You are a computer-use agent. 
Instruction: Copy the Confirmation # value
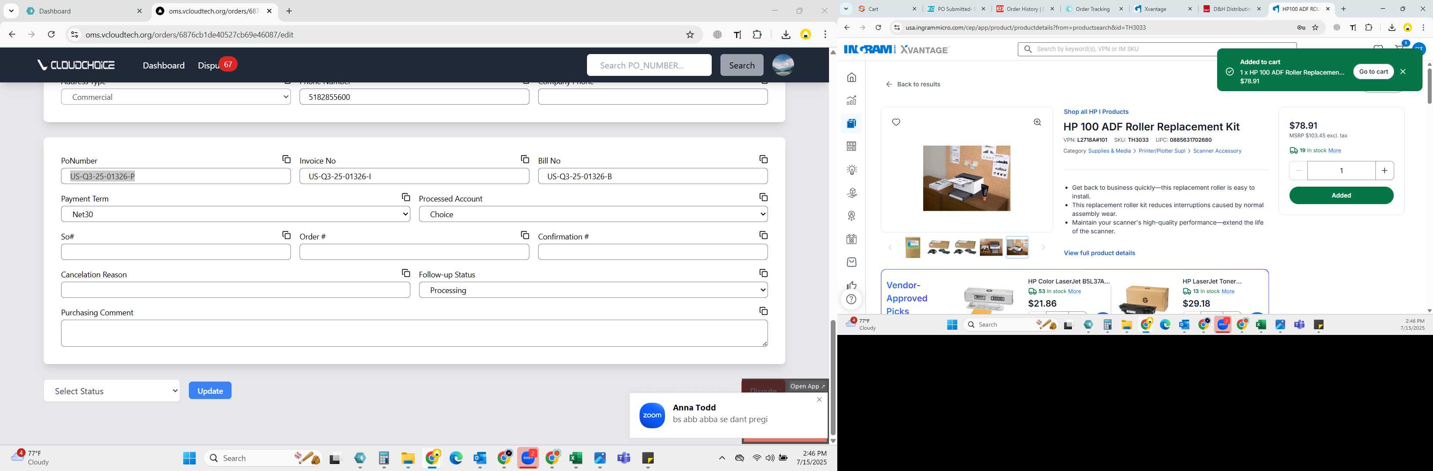click(x=763, y=235)
